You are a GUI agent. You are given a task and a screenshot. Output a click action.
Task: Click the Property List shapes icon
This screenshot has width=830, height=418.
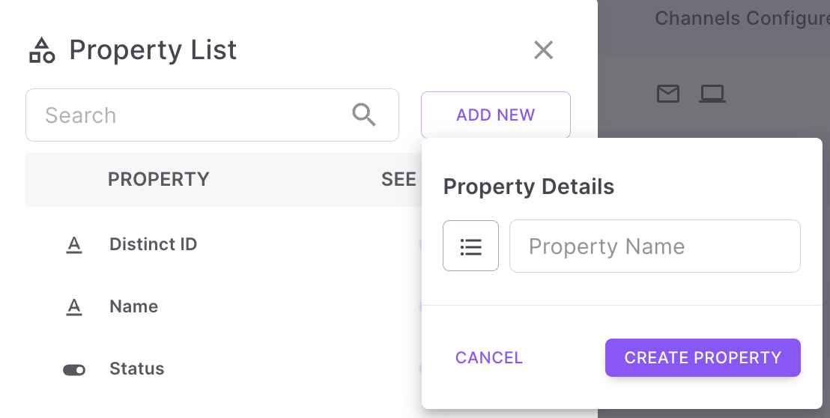click(42, 50)
